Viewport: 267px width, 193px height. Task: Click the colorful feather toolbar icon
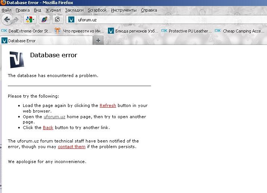click(44, 19)
